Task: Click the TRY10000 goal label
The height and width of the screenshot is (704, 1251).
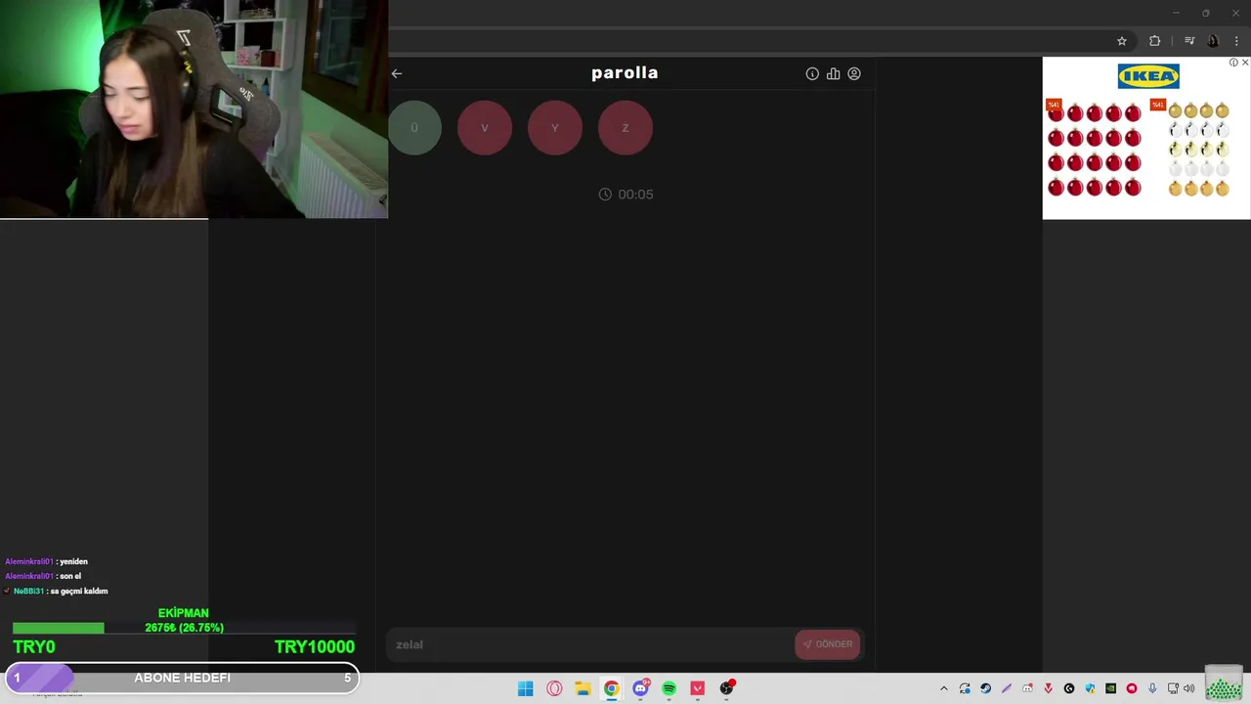Action: pos(315,646)
